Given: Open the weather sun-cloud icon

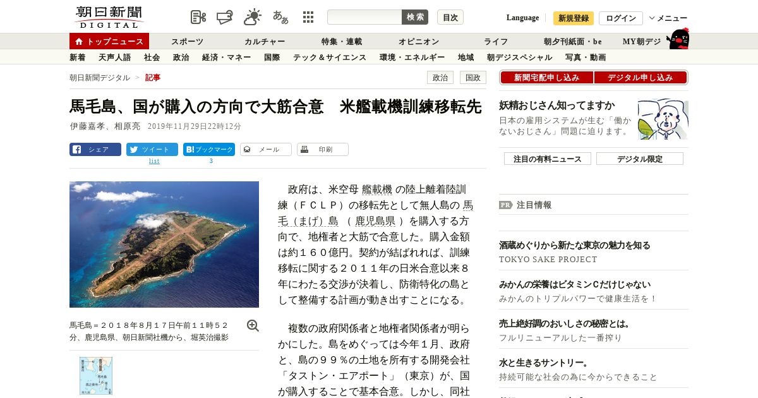Looking at the screenshot, I should (253, 17).
